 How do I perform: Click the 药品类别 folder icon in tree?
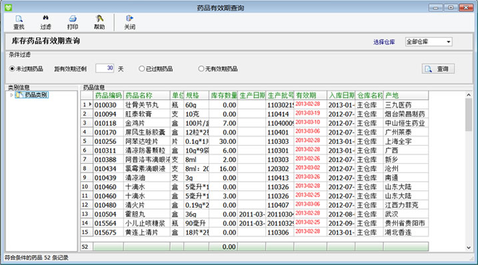pyautogui.click(x=19, y=95)
